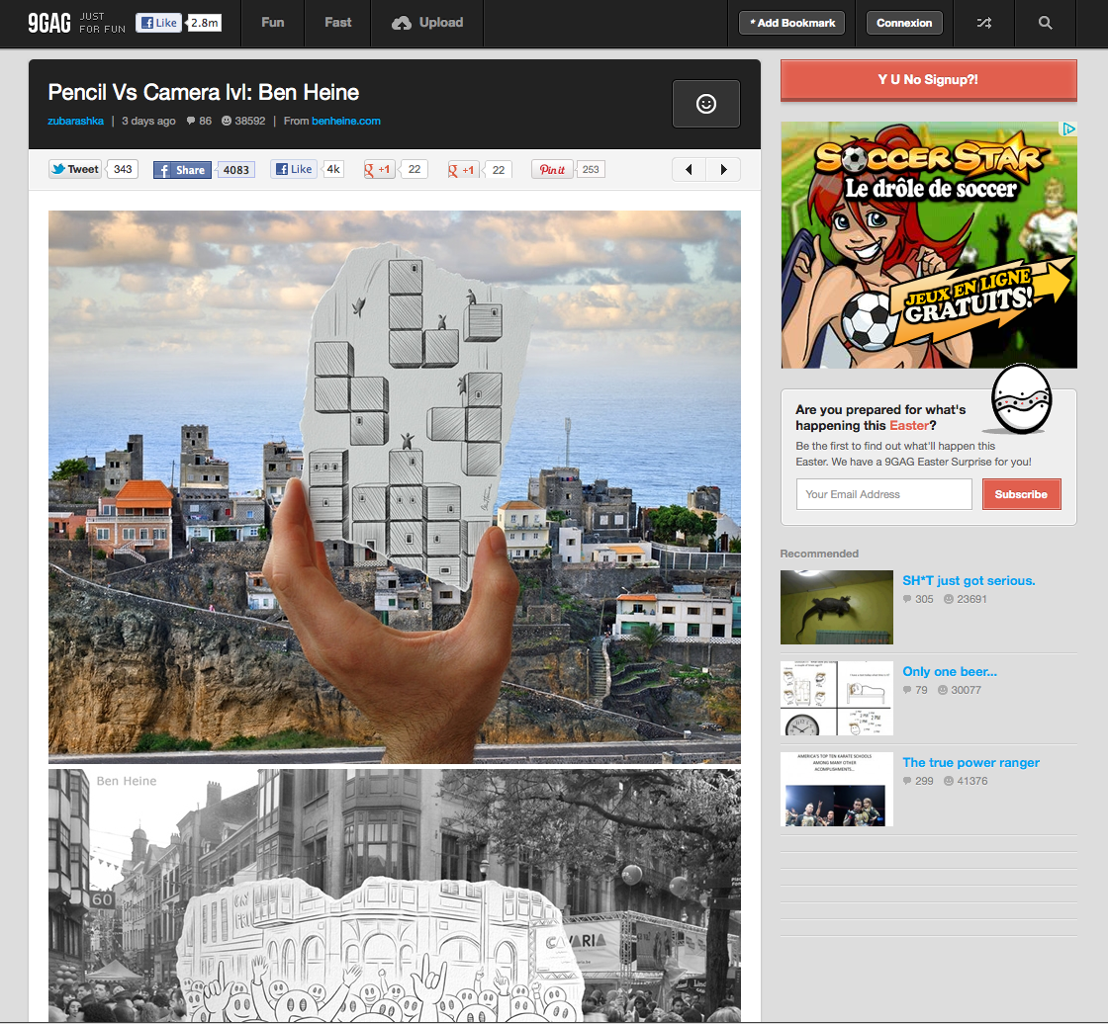Click the 38592 likes smiley count

pyautogui.click(x=243, y=121)
